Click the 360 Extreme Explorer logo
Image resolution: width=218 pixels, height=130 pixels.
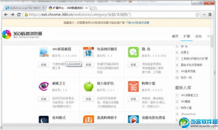tap(22, 34)
